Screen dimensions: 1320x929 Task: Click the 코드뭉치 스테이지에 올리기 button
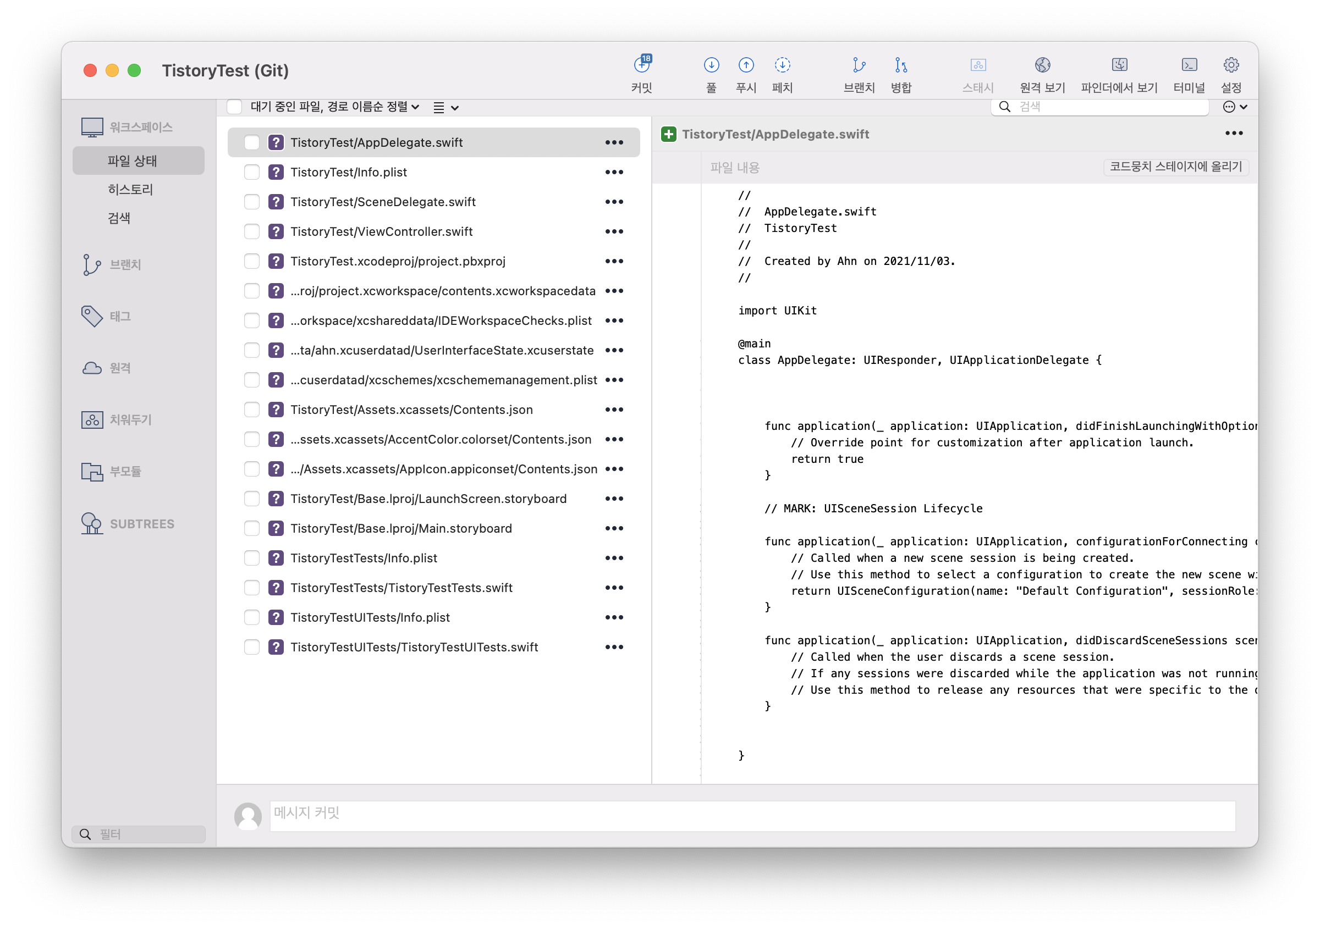pyautogui.click(x=1175, y=167)
